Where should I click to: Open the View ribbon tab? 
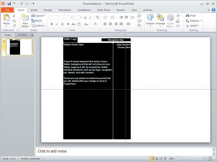(x=134, y=10)
